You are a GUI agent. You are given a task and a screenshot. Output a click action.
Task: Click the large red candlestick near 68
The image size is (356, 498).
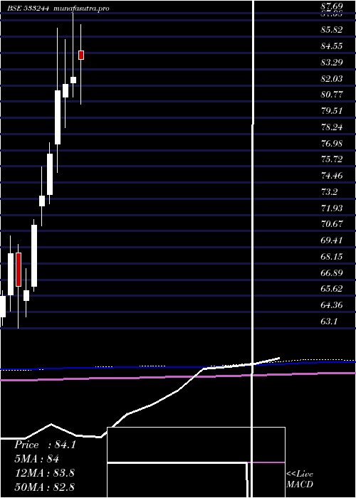tap(19, 270)
